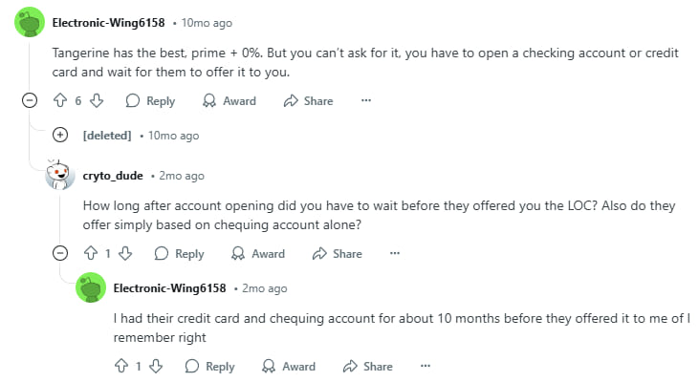Image resolution: width=699 pixels, height=382 pixels.
Task: Open more options on the top comment
Action: [365, 100]
